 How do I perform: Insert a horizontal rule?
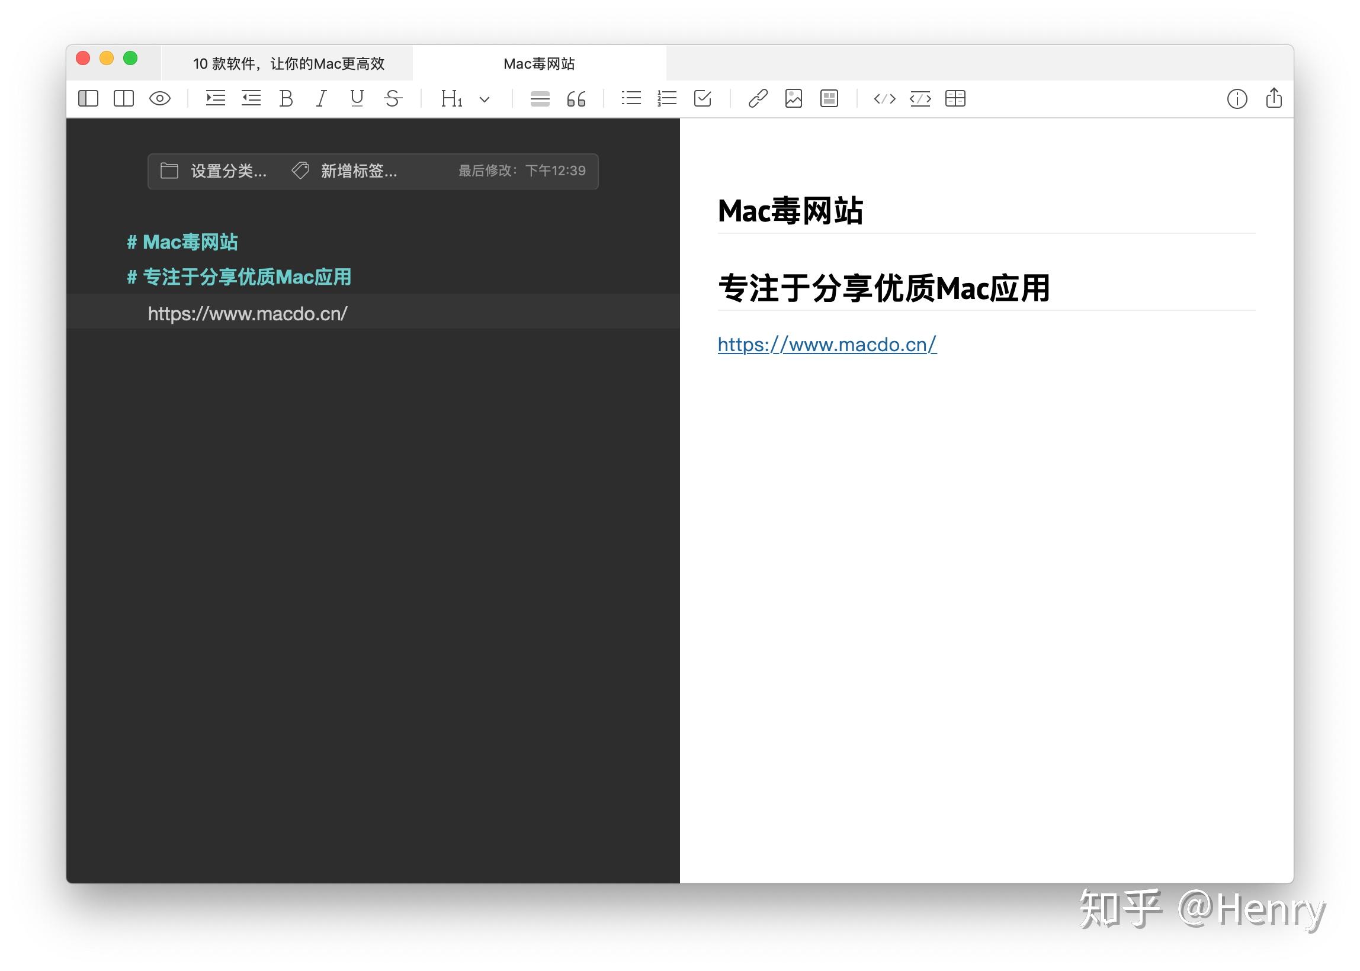point(540,99)
